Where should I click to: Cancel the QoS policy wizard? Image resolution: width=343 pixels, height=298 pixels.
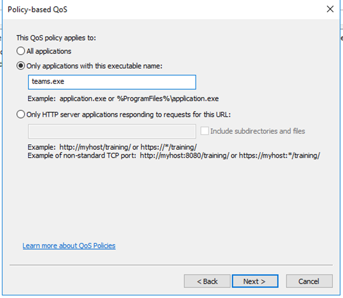click(309, 281)
